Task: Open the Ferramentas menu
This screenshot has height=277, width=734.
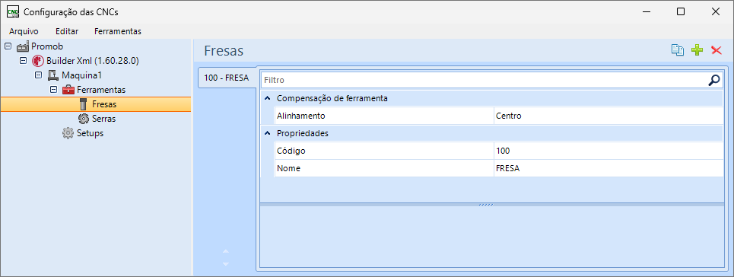Action: pyautogui.click(x=118, y=31)
